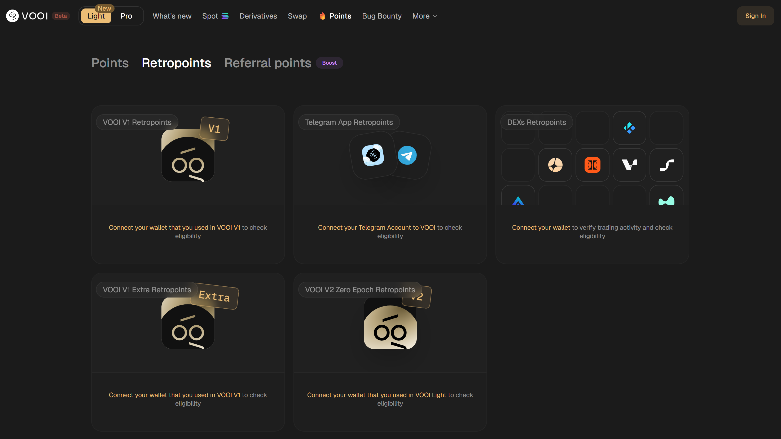Click connect wallet used in VOOI Light

click(x=376, y=395)
